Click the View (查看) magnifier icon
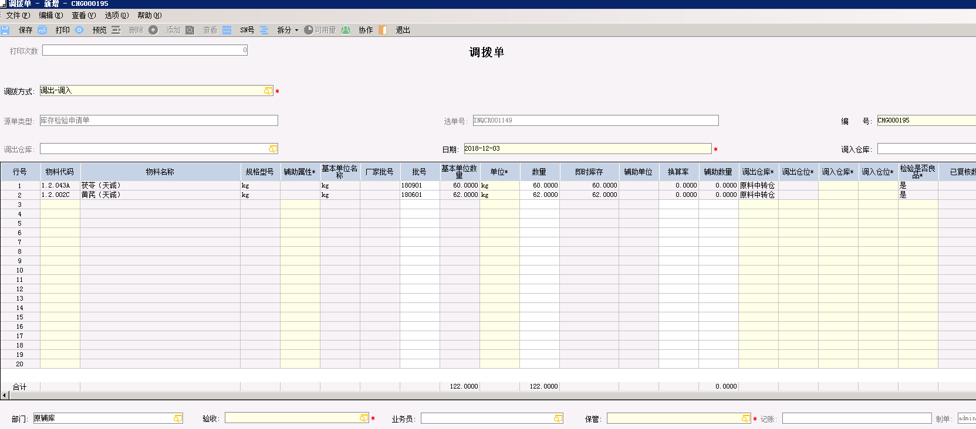 coord(190,30)
